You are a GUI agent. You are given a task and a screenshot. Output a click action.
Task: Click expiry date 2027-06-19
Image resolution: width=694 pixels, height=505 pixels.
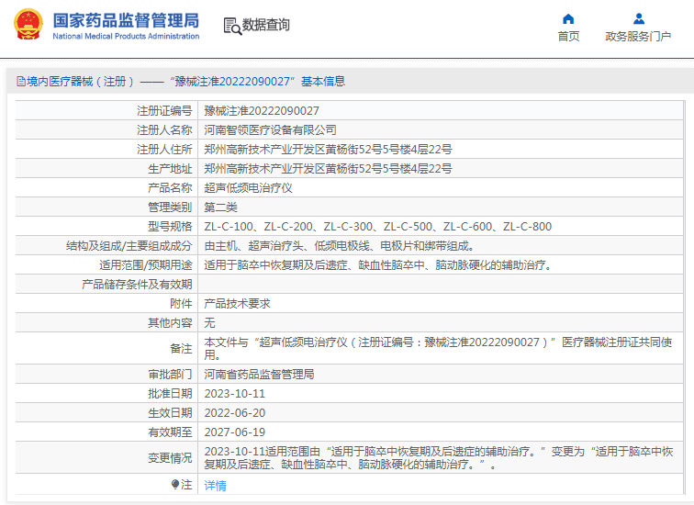click(x=235, y=432)
